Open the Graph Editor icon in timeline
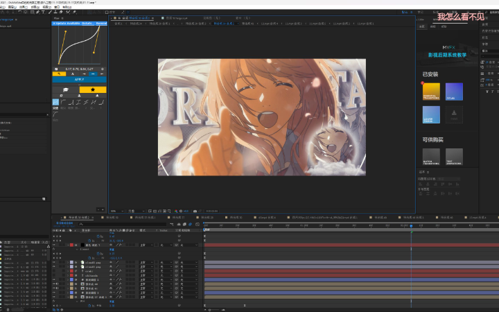The image size is (499, 312). [198, 224]
